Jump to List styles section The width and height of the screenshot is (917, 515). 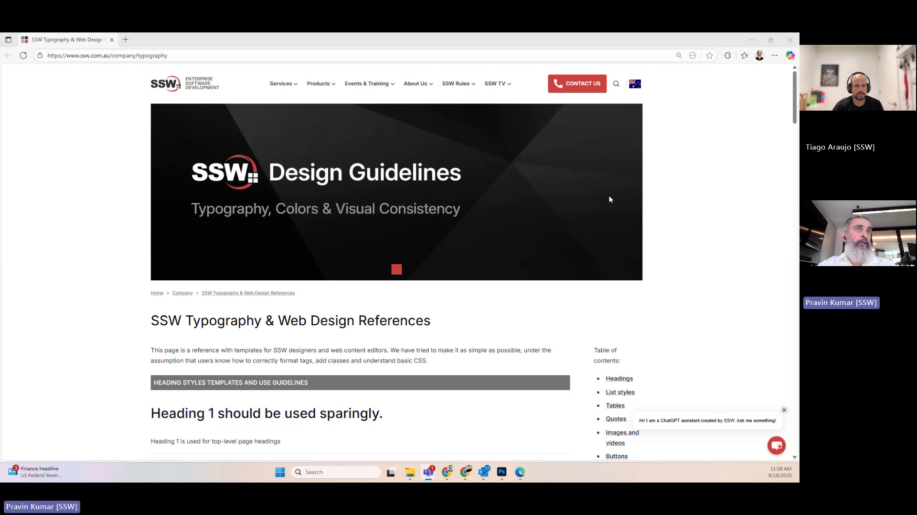(x=620, y=392)
